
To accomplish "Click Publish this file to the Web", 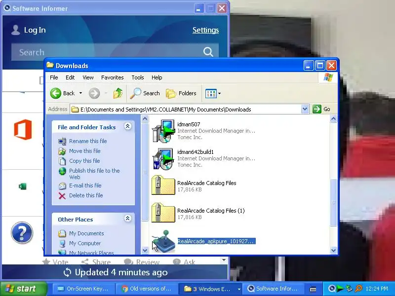I will (94, 174).
